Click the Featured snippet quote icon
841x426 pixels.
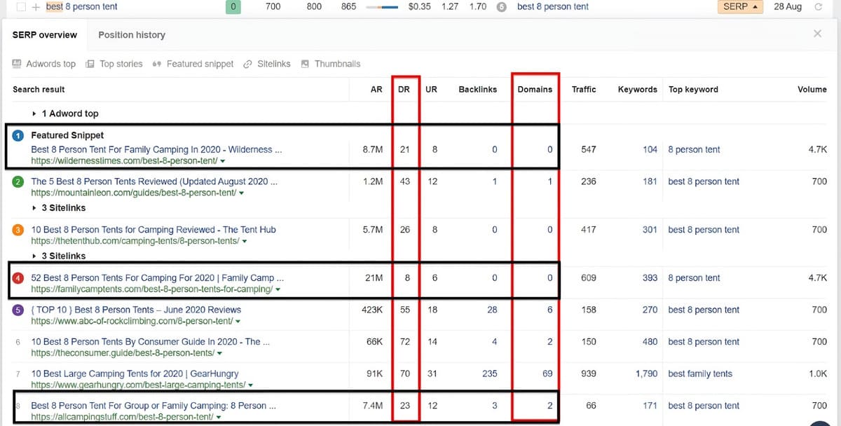coord(157,64)
